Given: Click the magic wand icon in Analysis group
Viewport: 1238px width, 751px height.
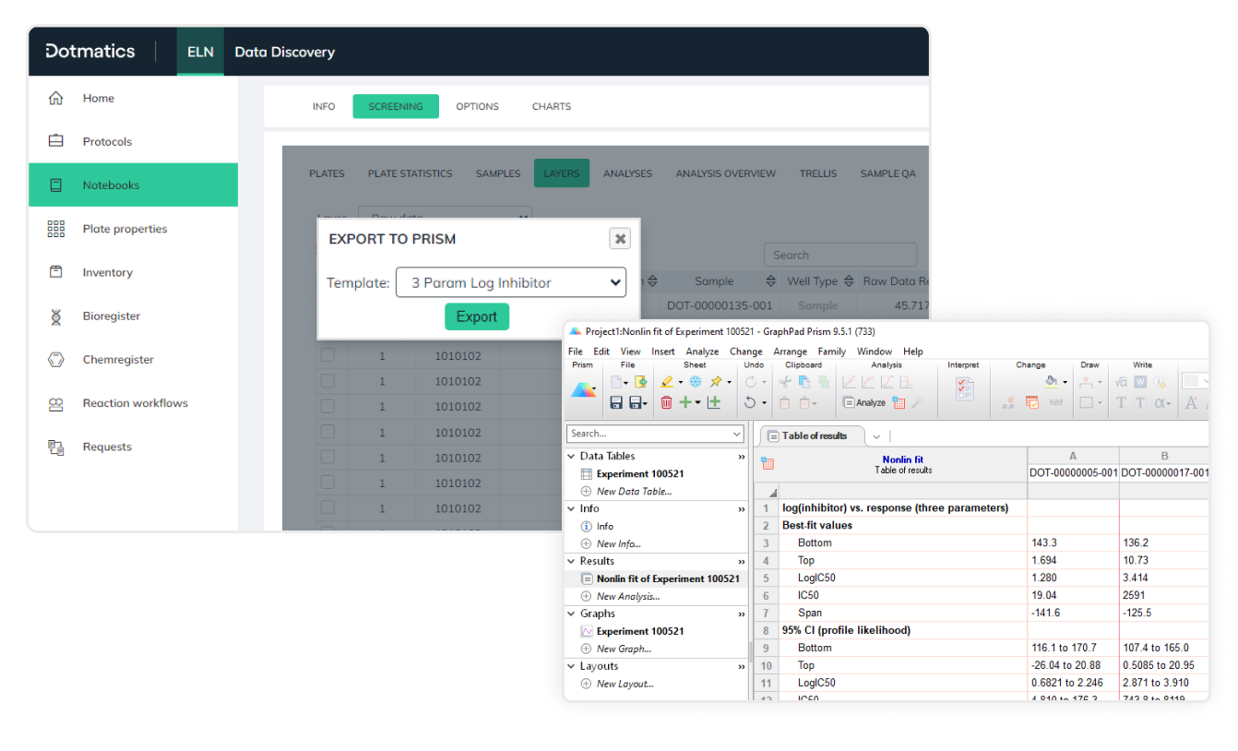Looking at the screenshot, I should point(918,402).
